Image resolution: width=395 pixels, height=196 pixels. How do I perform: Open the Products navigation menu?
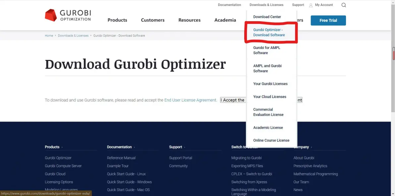tap(117, 20)
